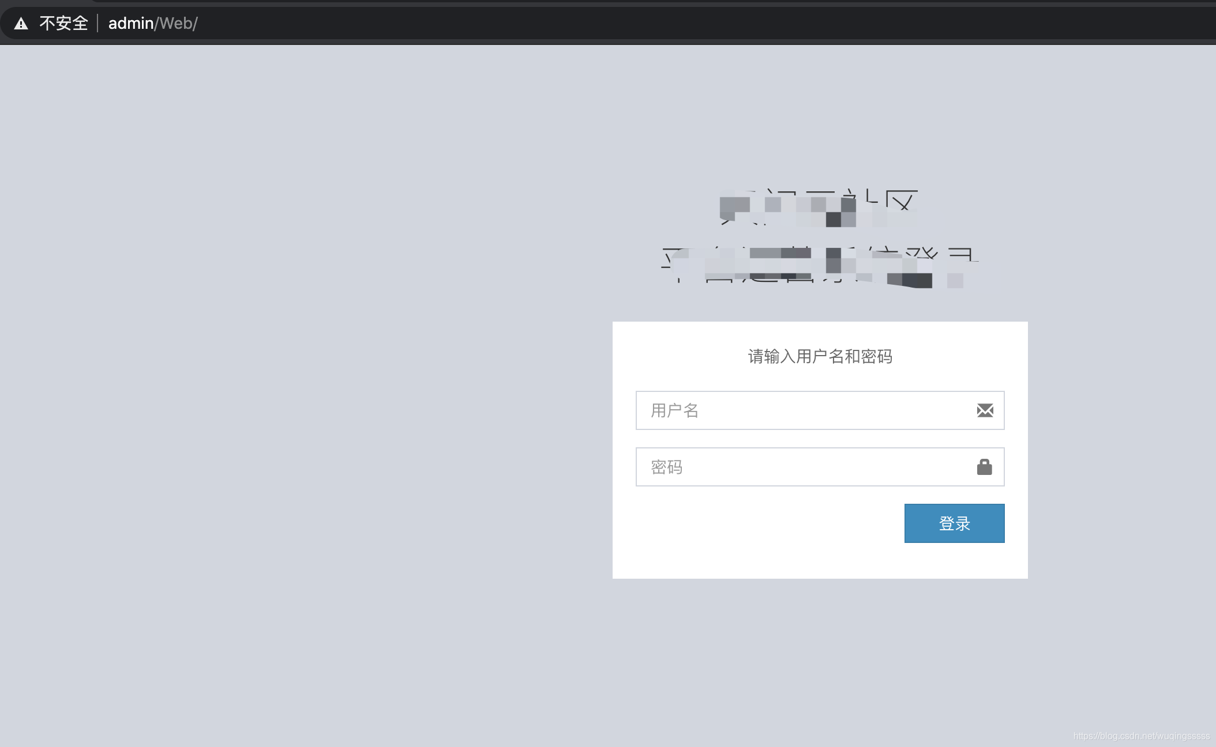Select the admin/Web/ address bar text

(152, 23)
